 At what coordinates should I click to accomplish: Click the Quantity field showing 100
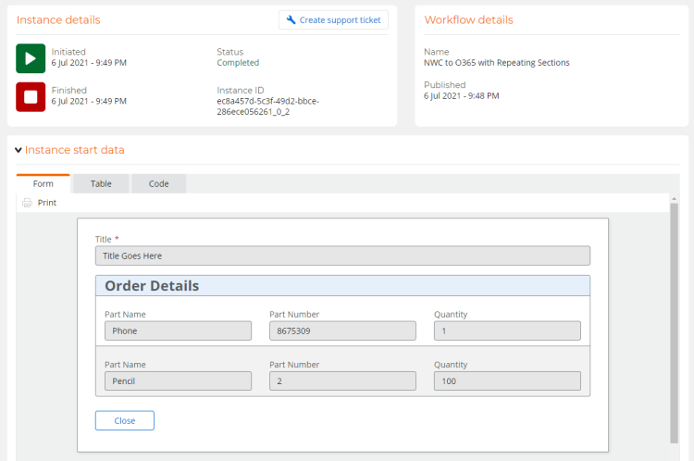507,381
